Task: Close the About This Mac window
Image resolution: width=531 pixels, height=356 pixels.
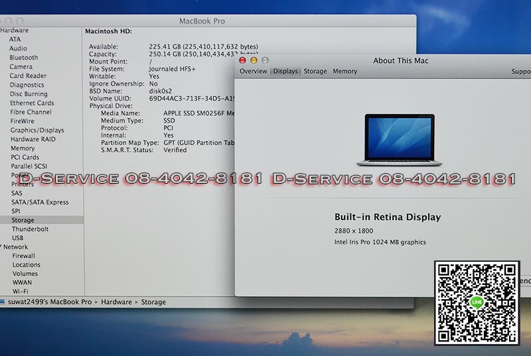Action: [x=242, y=60]
